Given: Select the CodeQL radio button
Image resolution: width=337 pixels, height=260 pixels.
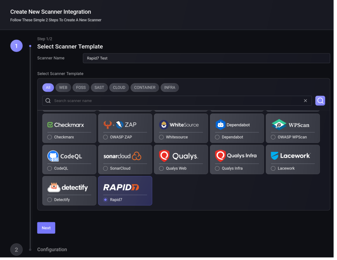Looking at the screenshot, I should [50, 168].
